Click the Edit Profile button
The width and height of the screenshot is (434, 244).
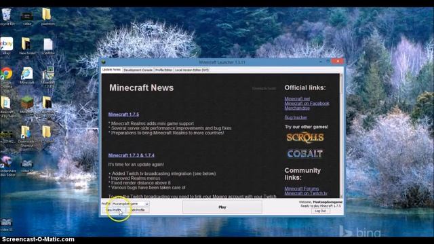(x=137, y=210)
